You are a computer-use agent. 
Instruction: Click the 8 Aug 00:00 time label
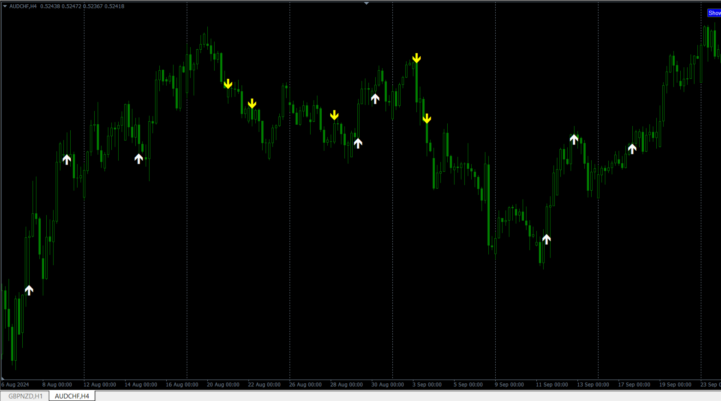tap(57, 385)
